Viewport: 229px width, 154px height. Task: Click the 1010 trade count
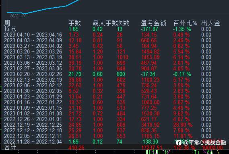pos(122,57)
